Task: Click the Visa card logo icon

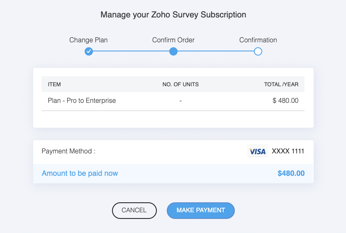Action: tap(258, 151)
